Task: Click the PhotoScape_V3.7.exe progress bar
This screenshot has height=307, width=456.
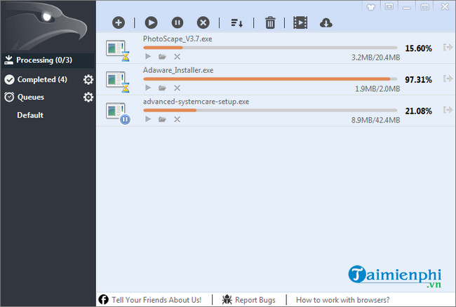Action: 269,48
